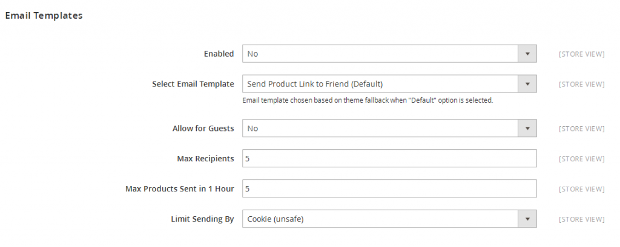
Task: Click the Email Templates section heading
Action: (44, 16)
